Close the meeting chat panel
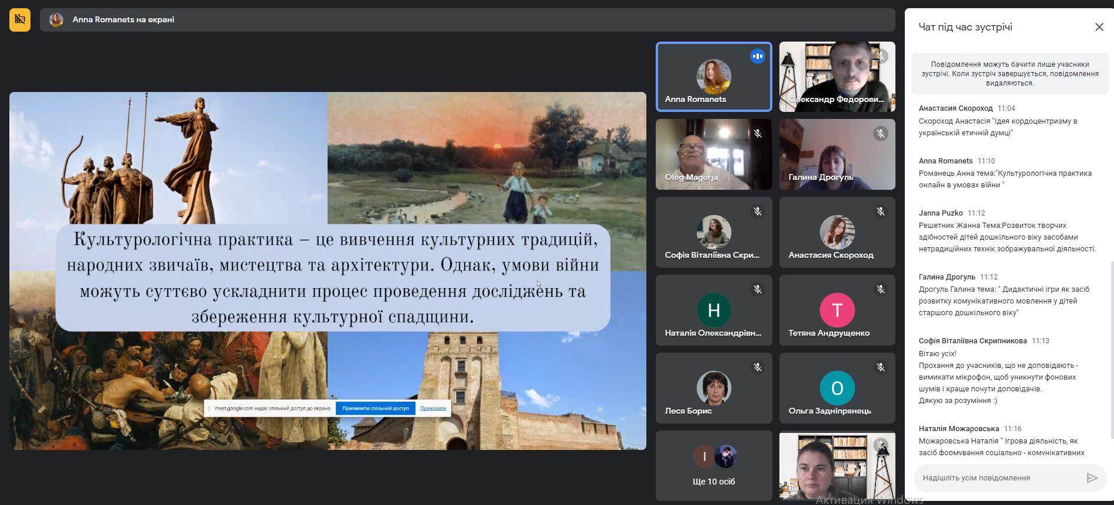The image size is (1114, 505). (x=1099, y=27)
